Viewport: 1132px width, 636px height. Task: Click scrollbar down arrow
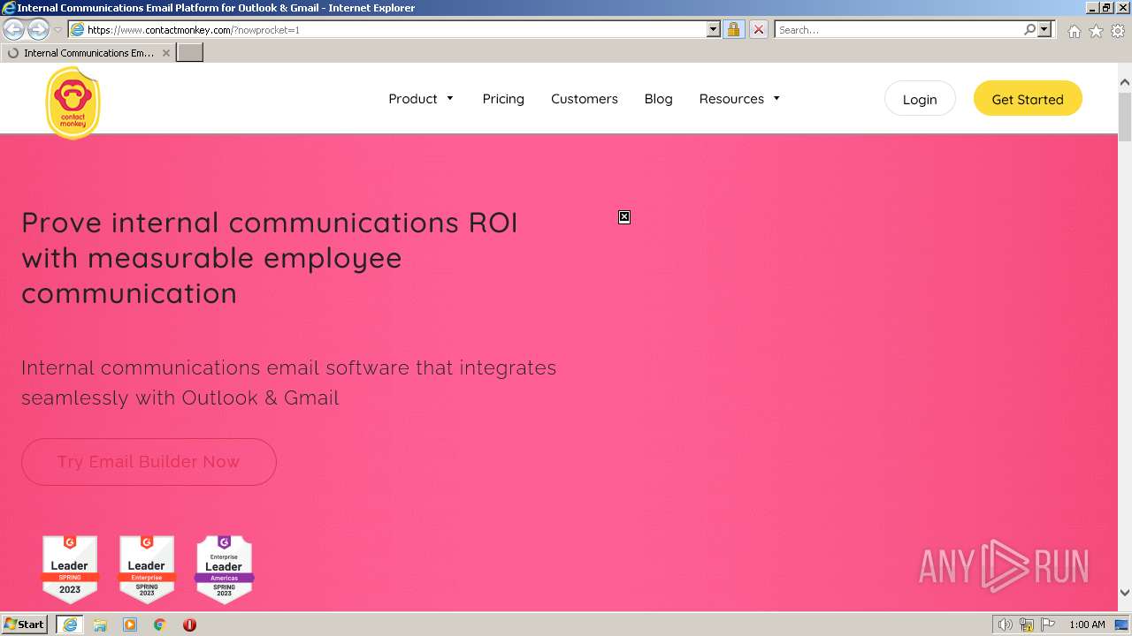(1125, 593)
